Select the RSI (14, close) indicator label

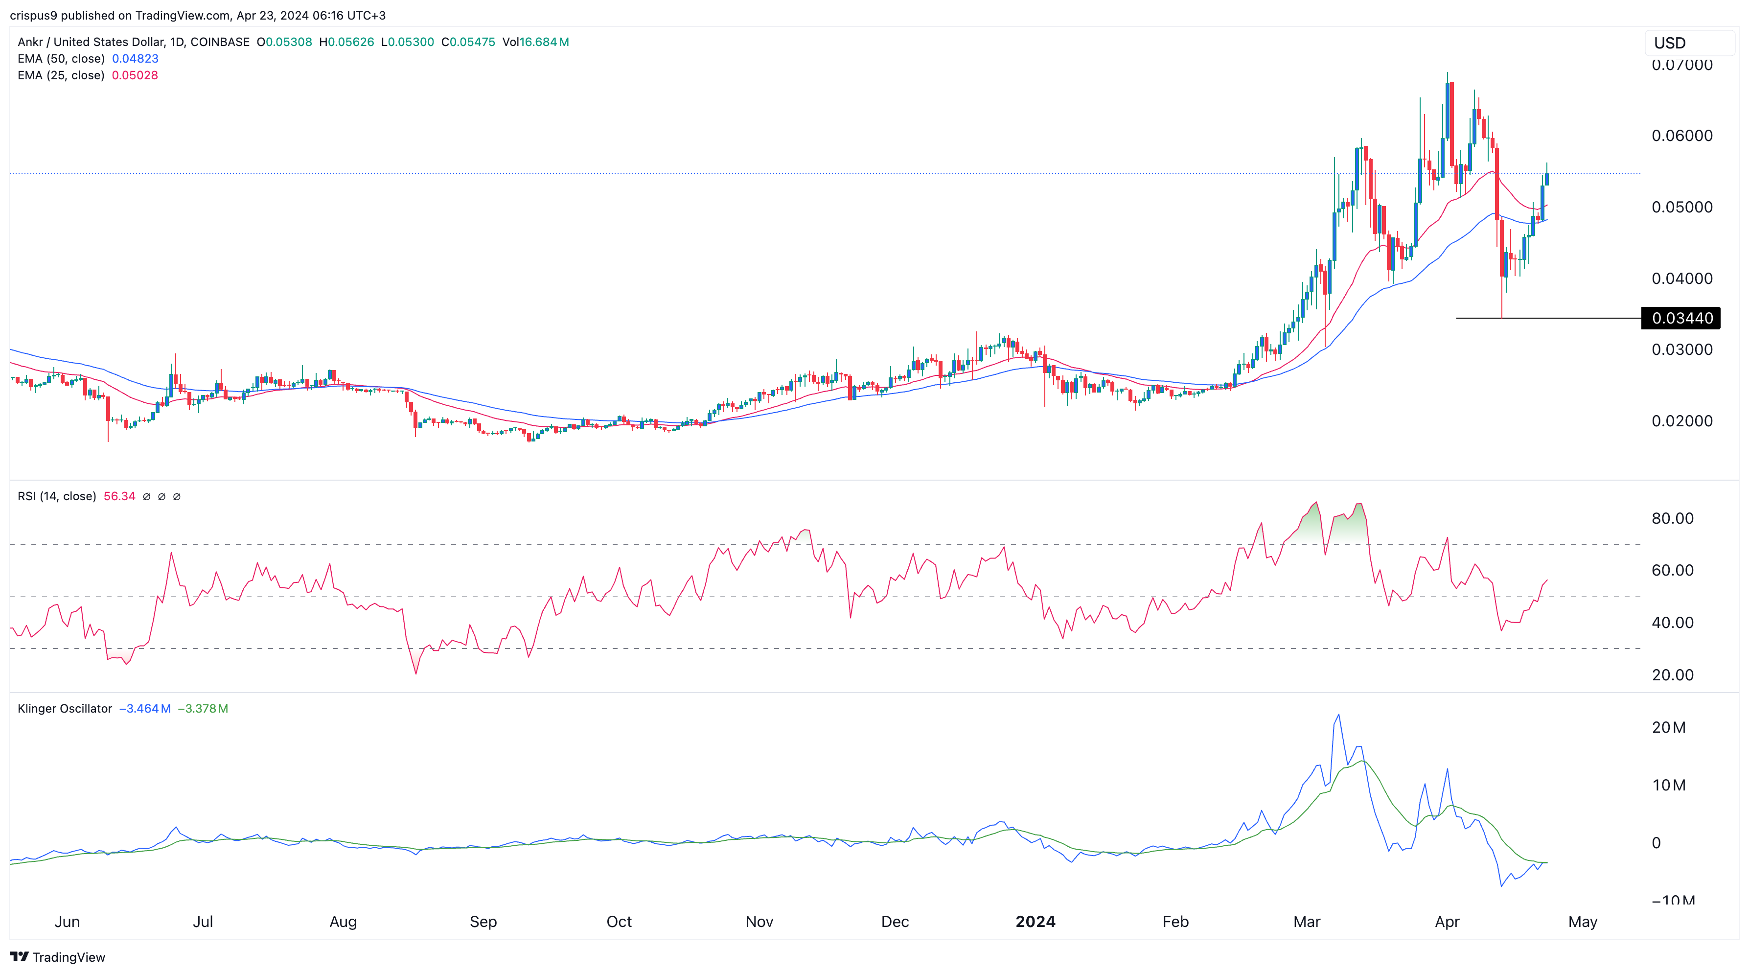57,496
